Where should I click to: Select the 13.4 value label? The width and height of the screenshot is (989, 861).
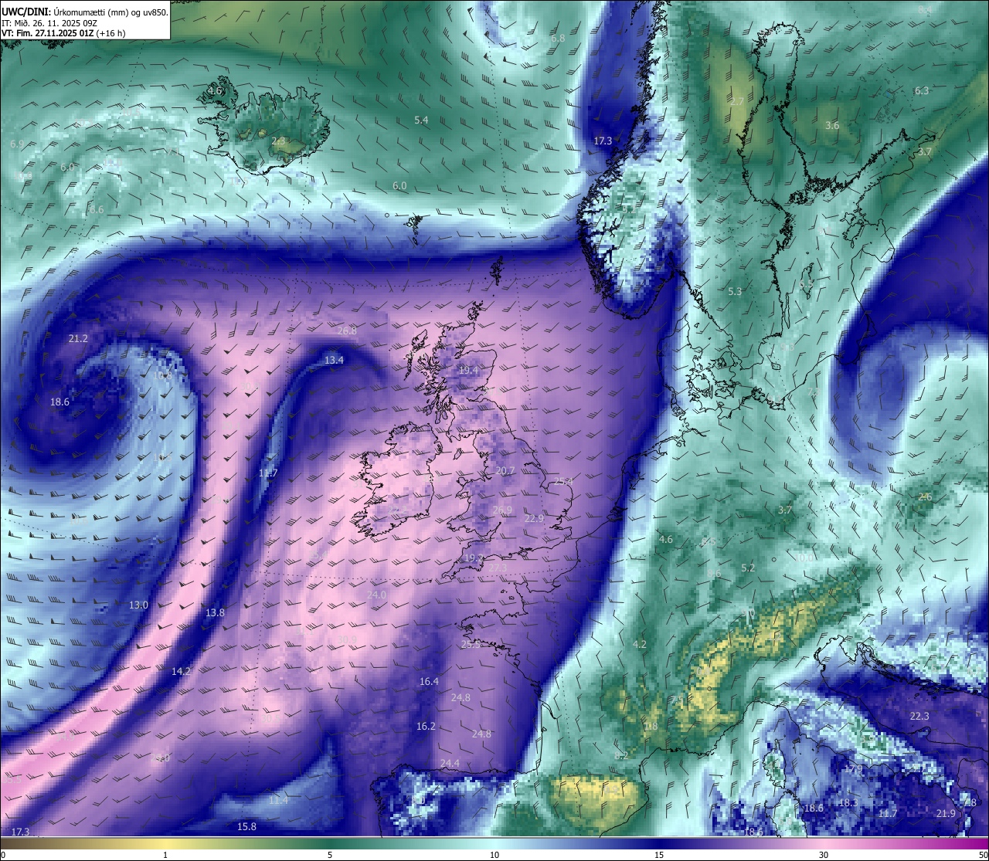coord(334,361)
